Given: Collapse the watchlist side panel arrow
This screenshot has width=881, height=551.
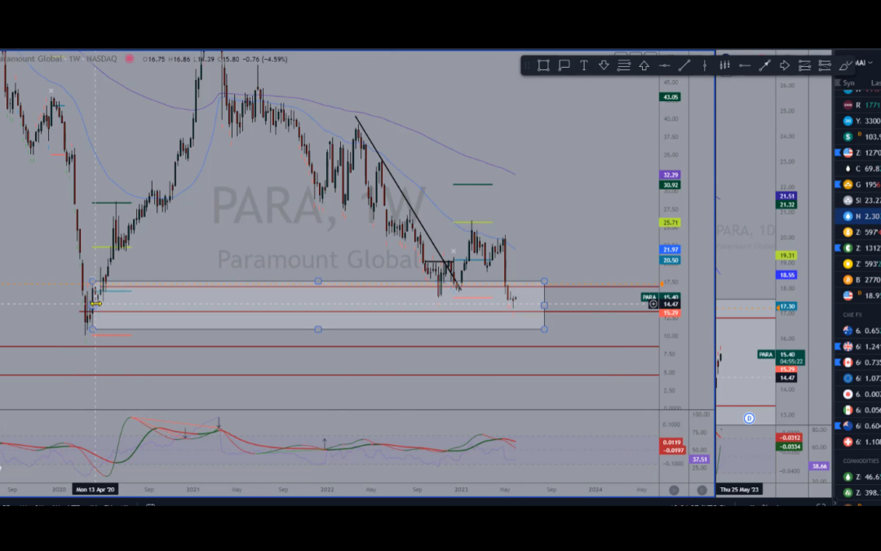Looking at the screenshot, I should pyautogui.click(x=835, y=503).
